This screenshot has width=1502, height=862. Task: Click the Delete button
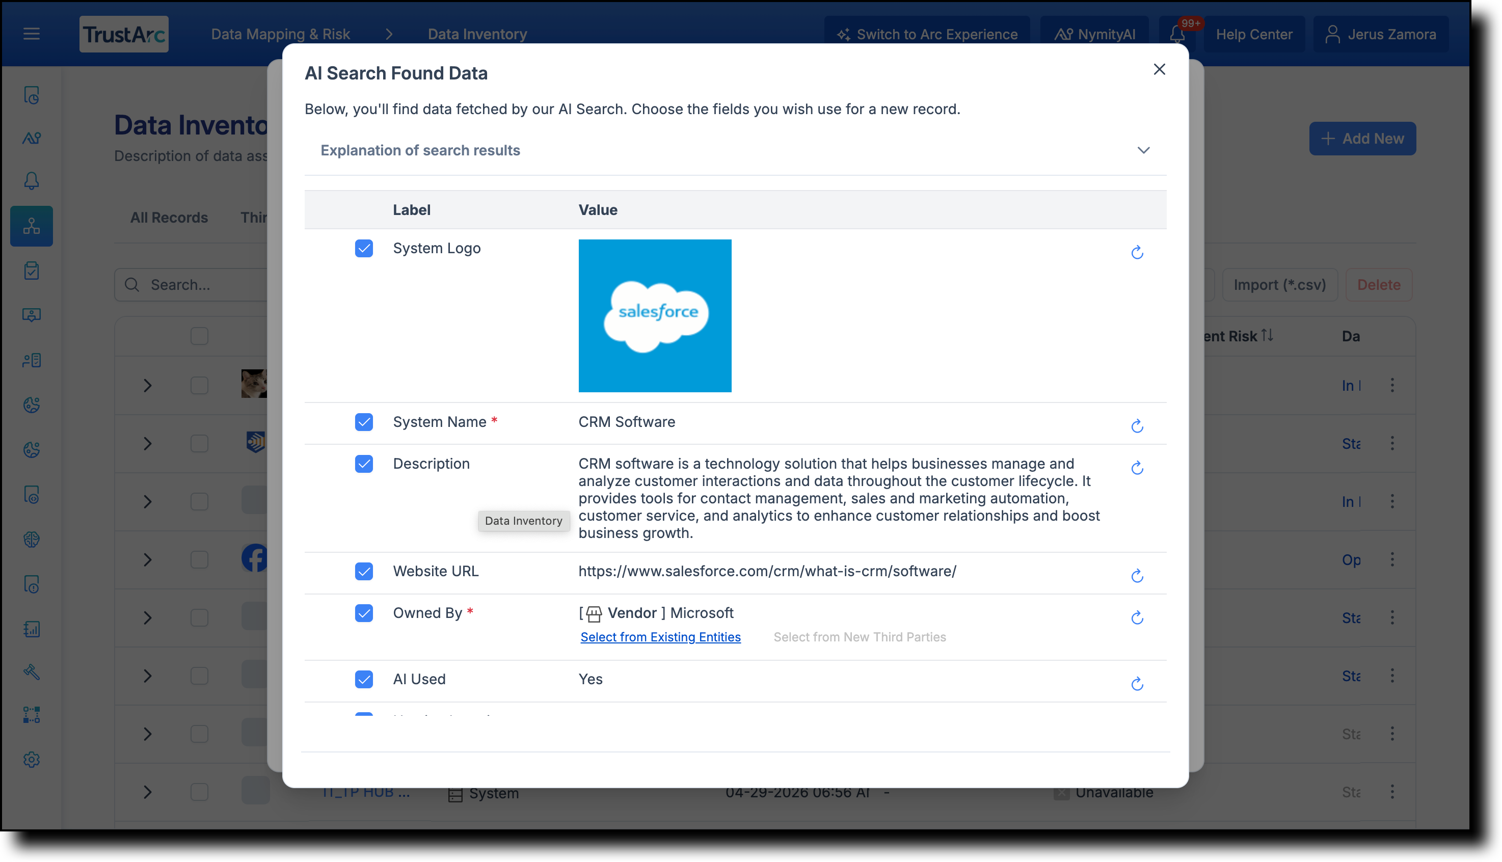[x=1379, y=285]
